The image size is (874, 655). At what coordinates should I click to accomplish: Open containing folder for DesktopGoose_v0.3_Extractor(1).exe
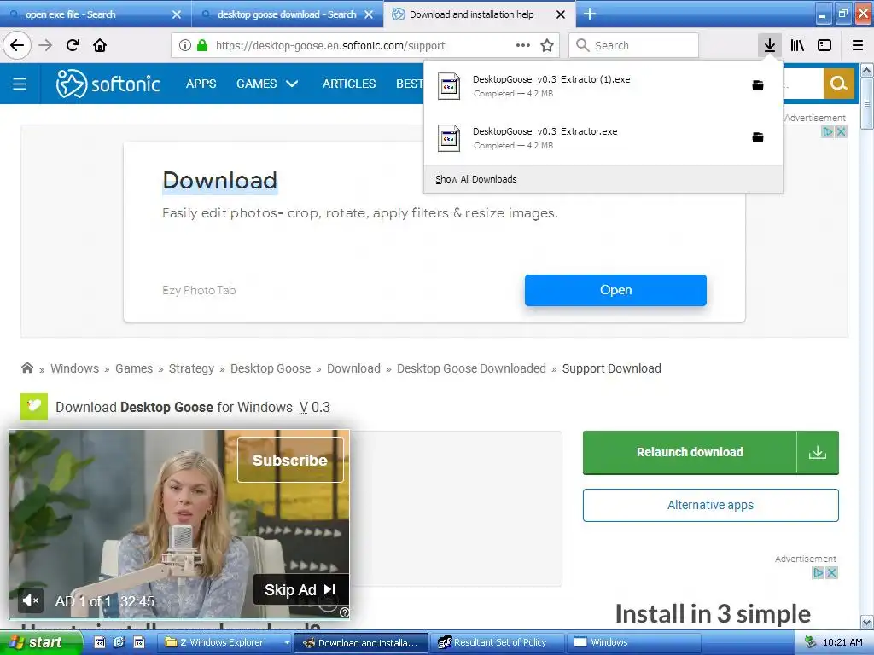(758, 85)
